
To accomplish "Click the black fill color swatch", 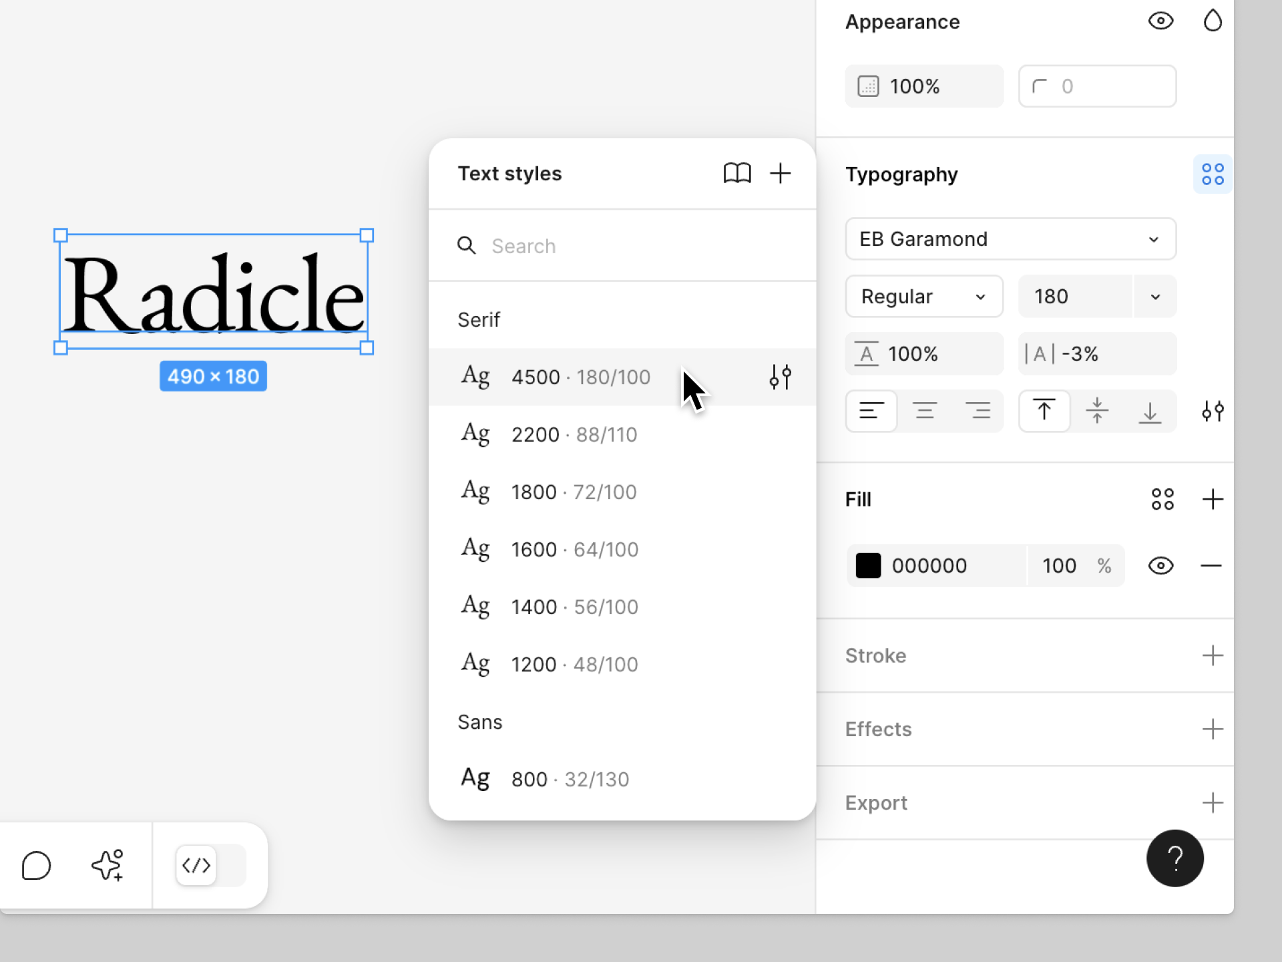I will 868,566.
